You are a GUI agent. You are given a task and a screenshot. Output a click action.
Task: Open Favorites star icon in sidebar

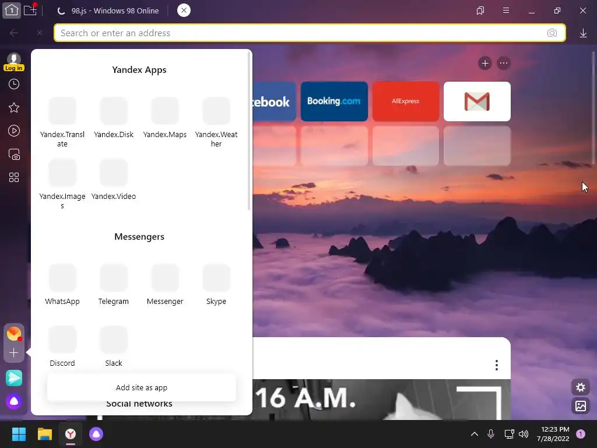point(14,108)
